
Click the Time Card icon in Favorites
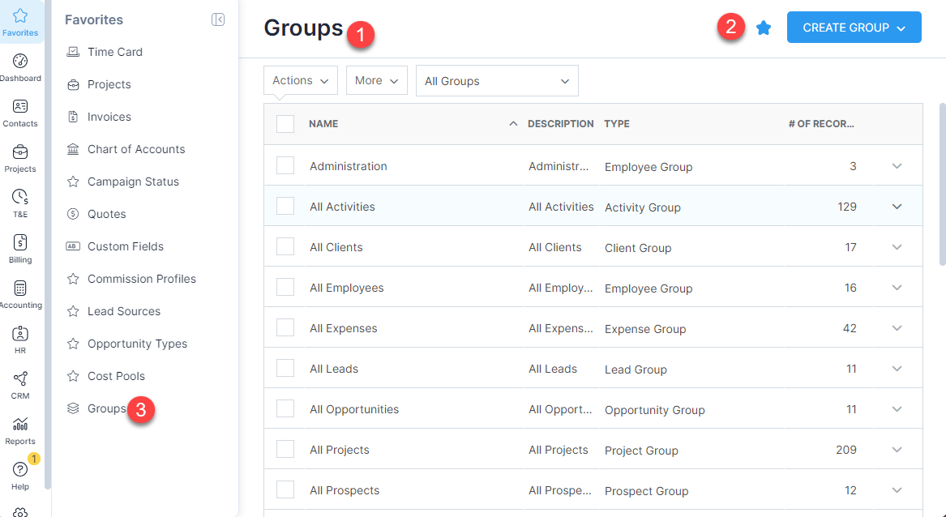click(73, 52)
